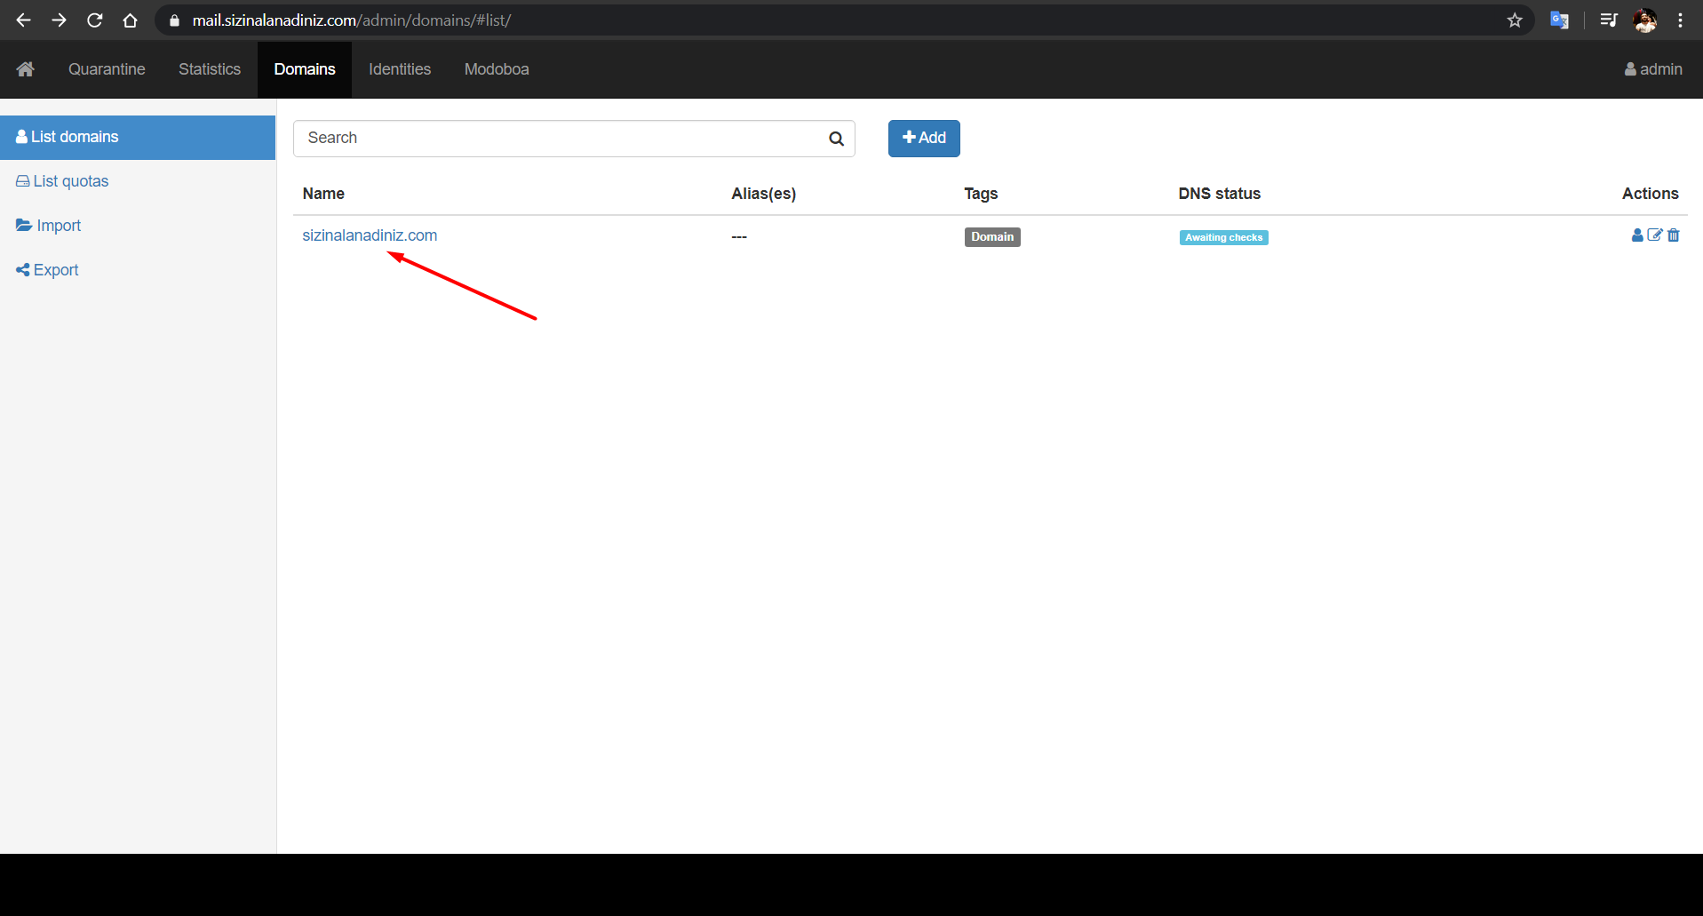
Task: View site info via the padlock icon
Action: tap(174, 20)
